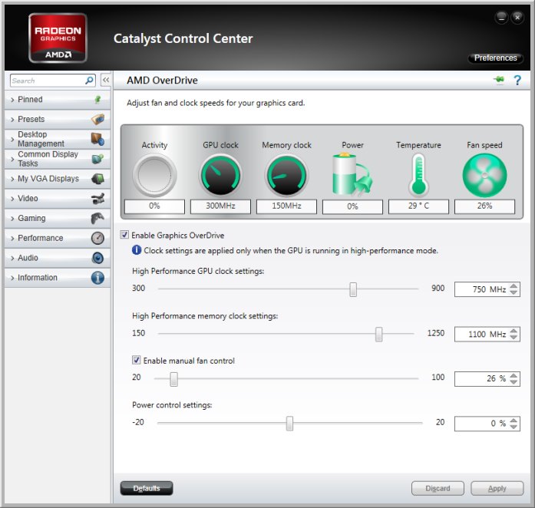
Task: Click the fan control slider handle
Action: (173, 378)
